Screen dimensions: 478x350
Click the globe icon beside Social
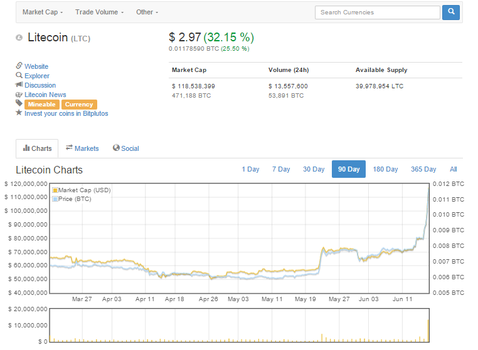tap(116, 148)
